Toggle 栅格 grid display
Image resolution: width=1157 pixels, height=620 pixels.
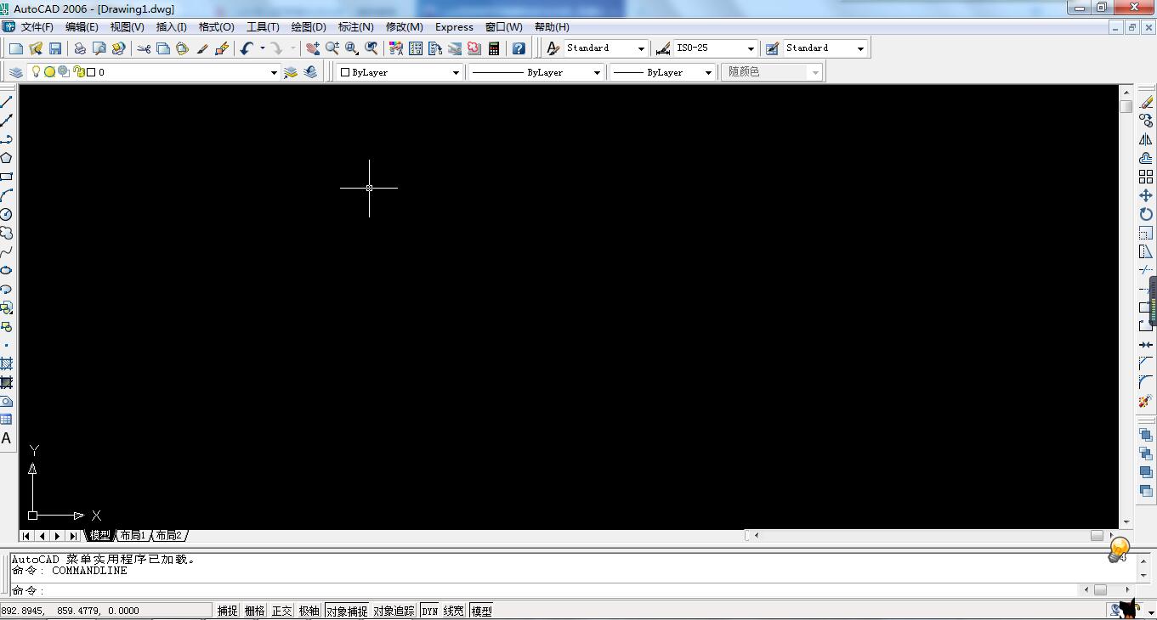(x=255, y=611)
